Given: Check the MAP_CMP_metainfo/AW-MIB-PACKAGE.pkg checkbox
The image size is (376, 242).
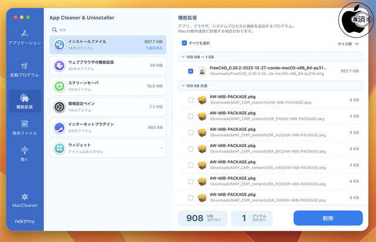Looking at the screenshot, I should 190,100.
